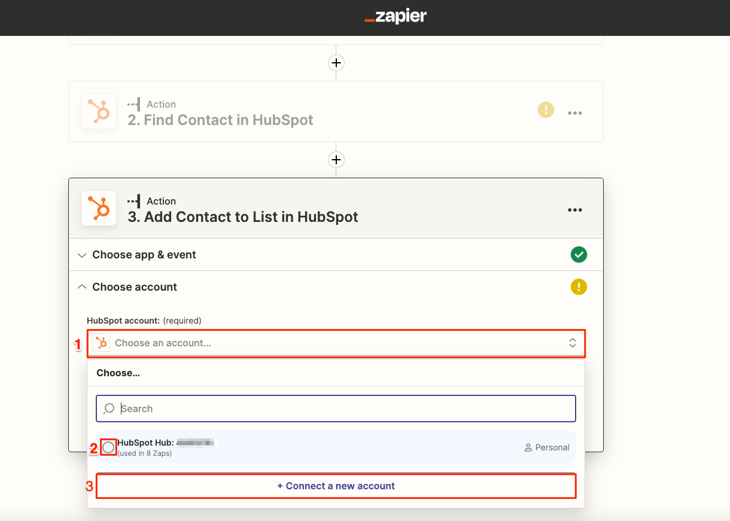The height and width of the screenshot is (521, 730).
Task: Focus the account Search field
Action: 336,409
